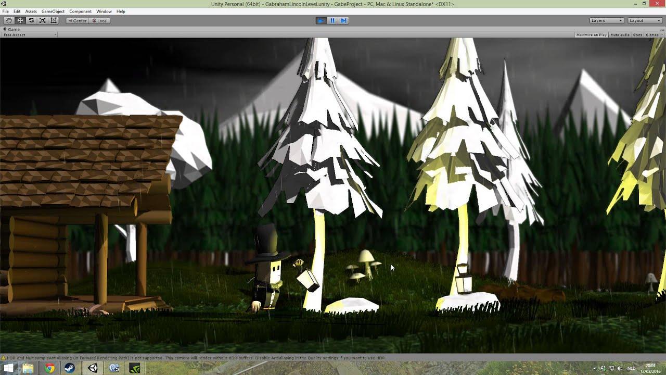The height and width of the screenshot is (375, 666).
Task: Open the Windows Start button
Action: [8, 368]
